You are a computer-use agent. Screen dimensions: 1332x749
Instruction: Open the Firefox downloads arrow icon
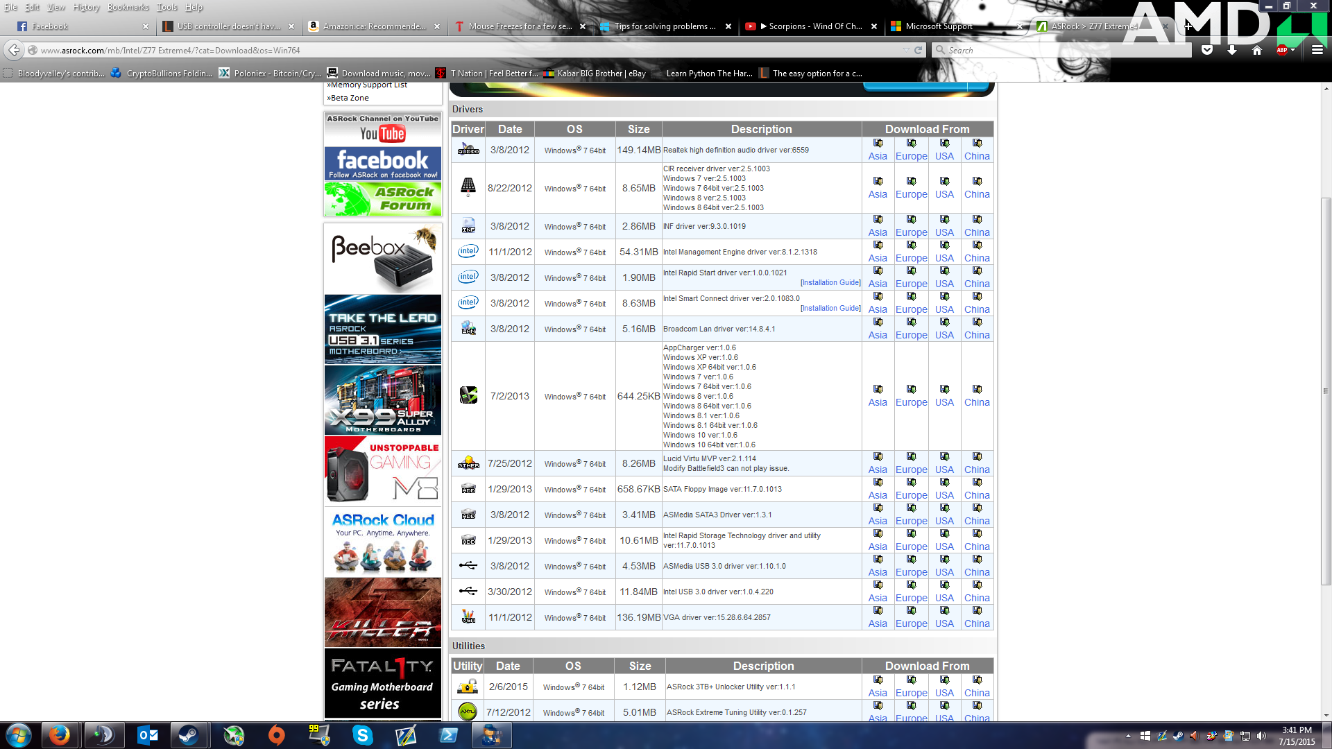pos(1231,50)
